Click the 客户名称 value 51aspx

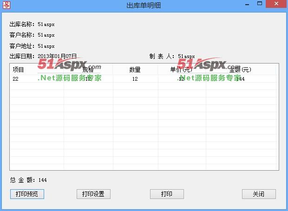[46, 35]
